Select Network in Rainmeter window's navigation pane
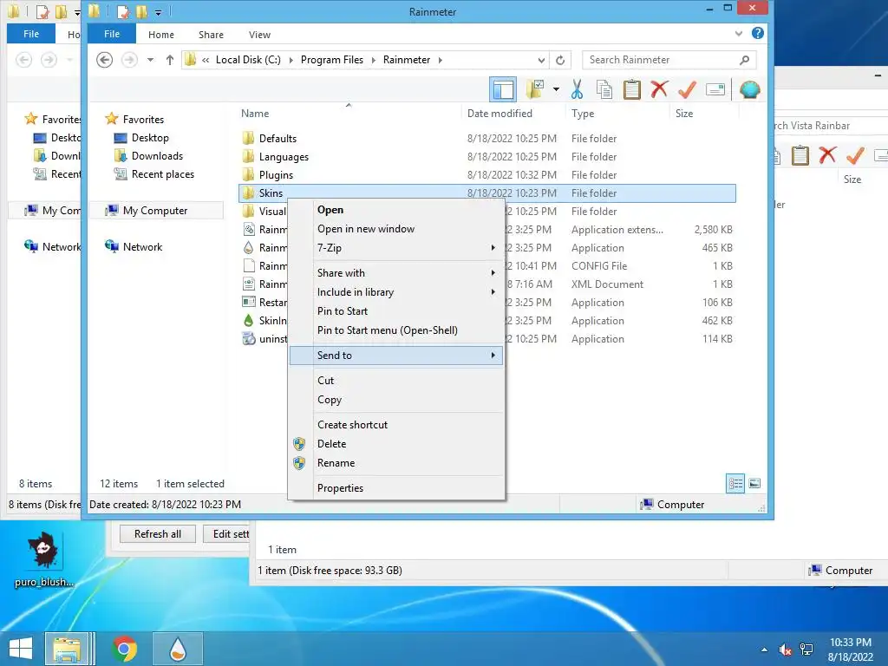The image size is (888, 666). [142, 247]
